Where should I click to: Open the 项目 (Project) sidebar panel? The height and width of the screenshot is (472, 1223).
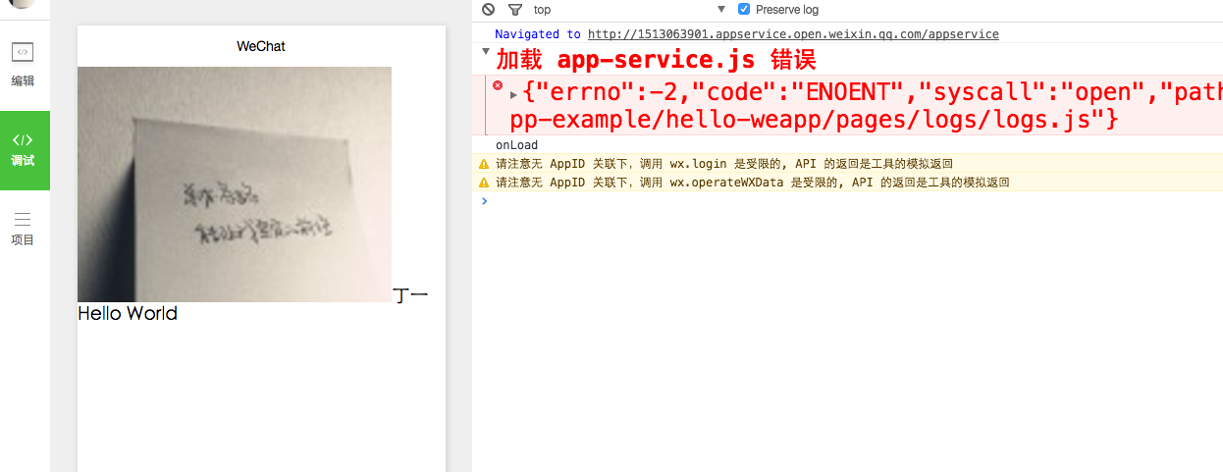(x=24, y=229)
